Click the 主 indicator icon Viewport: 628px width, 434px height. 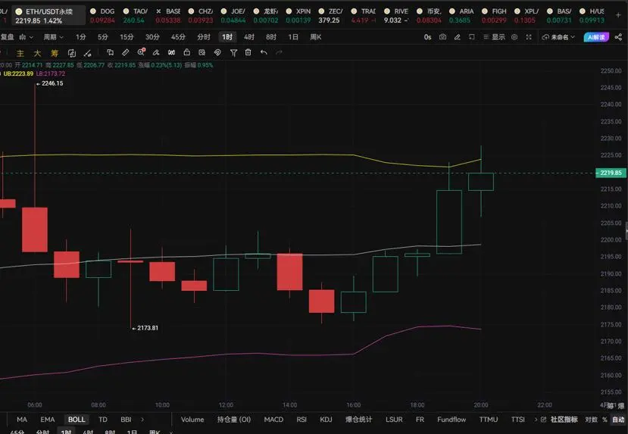point(20,53)
